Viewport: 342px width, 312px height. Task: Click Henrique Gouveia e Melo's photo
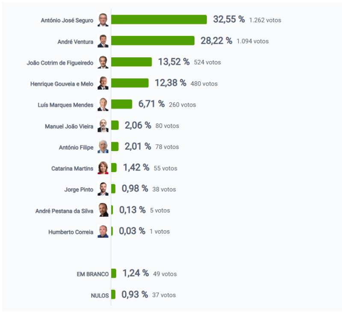pyautogui.click(x=103, y=83)
